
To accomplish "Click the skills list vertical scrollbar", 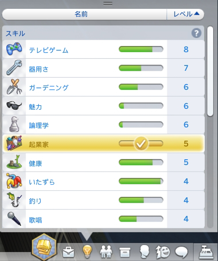I will tap(210, 71).
